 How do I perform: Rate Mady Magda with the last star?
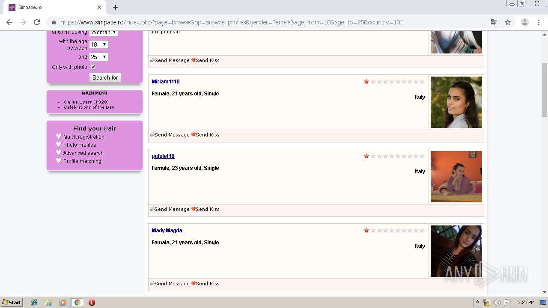[422, 230]
